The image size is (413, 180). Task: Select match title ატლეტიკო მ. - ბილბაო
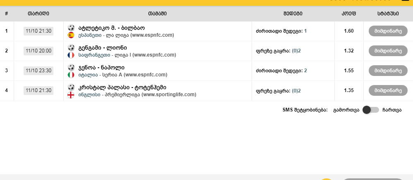(x=111, y=28)
